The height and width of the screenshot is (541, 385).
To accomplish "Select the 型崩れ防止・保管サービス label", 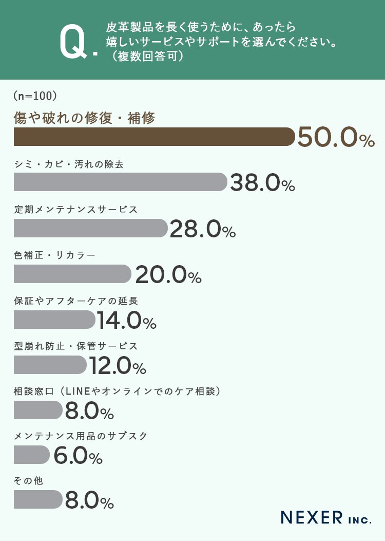I will click(x=76, y=346).
